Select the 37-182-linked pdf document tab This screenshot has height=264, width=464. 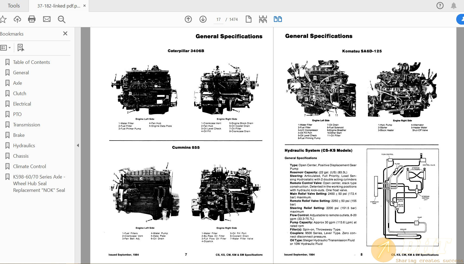coord(59,6)
